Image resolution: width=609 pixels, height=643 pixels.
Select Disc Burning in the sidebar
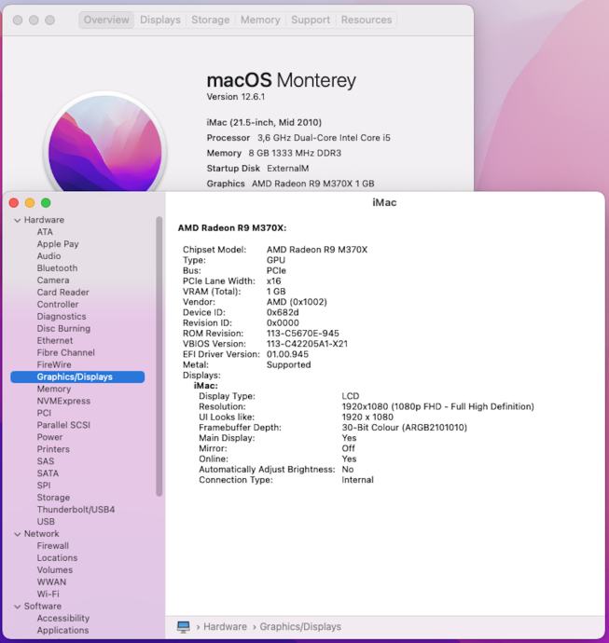63,328
